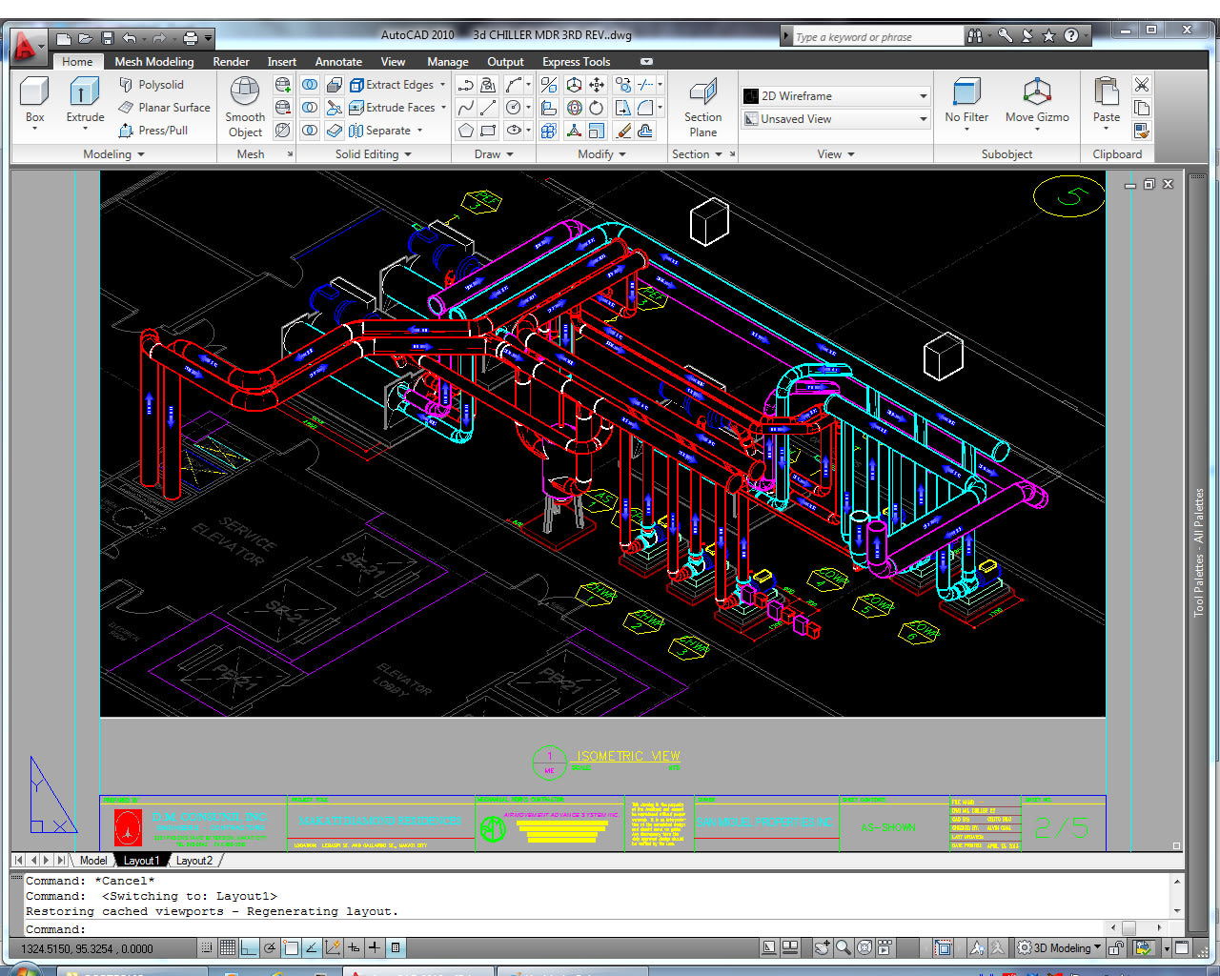
Task: Expand the Section panel arrow
Action: click(719, 154)
